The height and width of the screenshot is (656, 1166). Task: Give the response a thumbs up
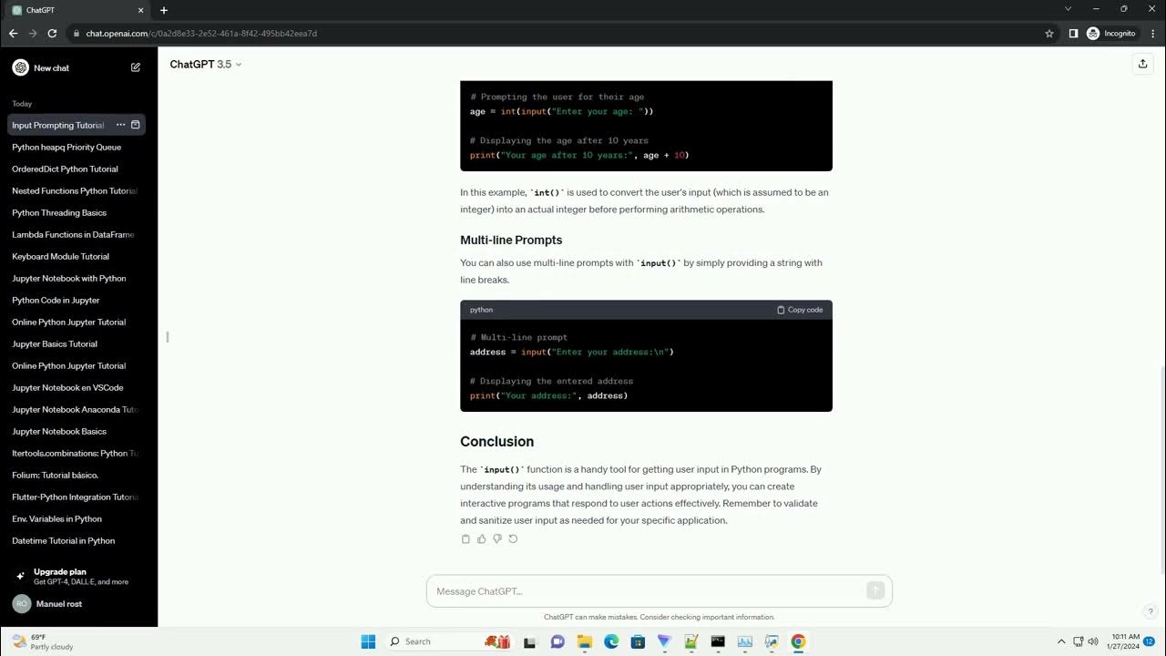point(482,538)
